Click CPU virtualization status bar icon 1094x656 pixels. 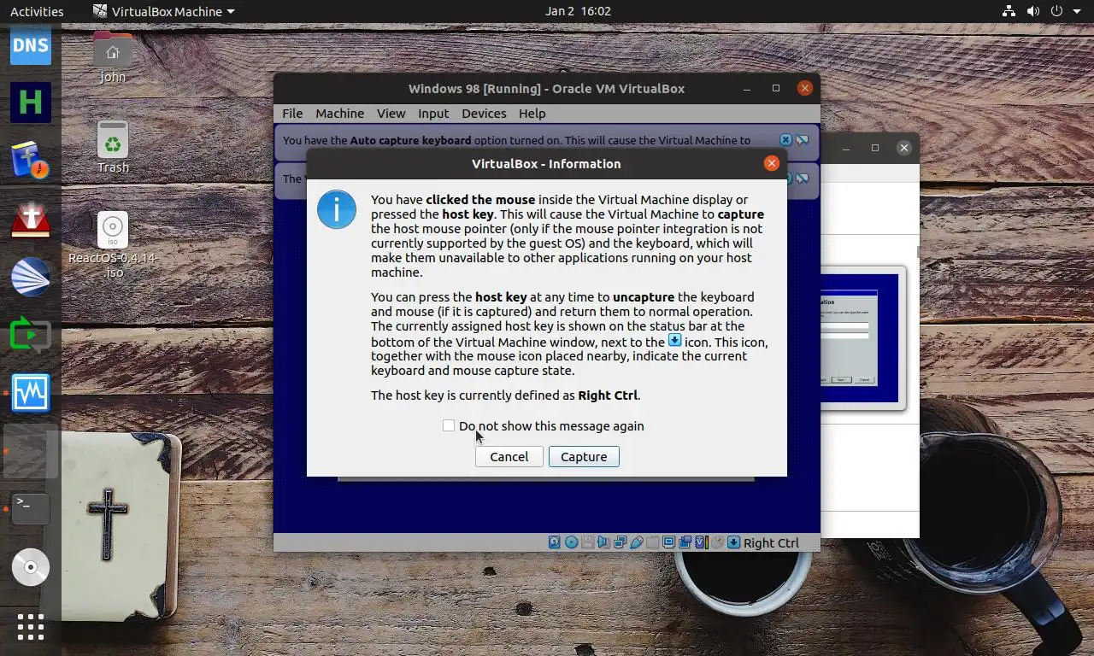(702, 542)
